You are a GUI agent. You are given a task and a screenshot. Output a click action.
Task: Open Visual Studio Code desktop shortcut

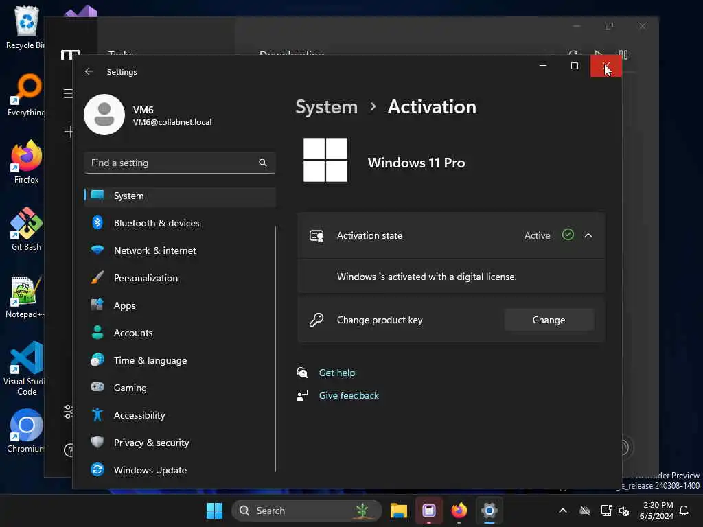(x=25, y=368)
